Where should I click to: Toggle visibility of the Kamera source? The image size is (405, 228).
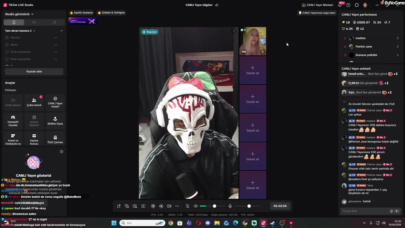pos(56,38)
